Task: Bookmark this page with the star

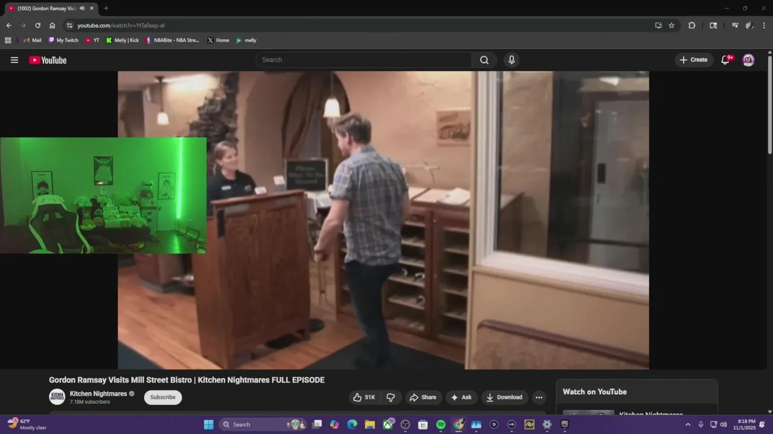Action: click(672, 25)
